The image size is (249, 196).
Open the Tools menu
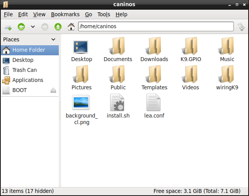104,14
